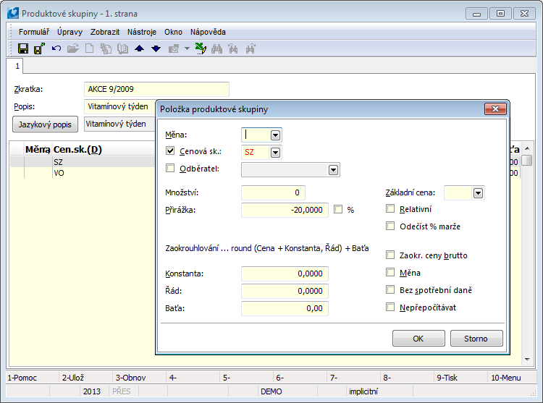Click the up arrow toolbar icon
The width and height of the screenshot is (543, 403).
pos(140,48)
